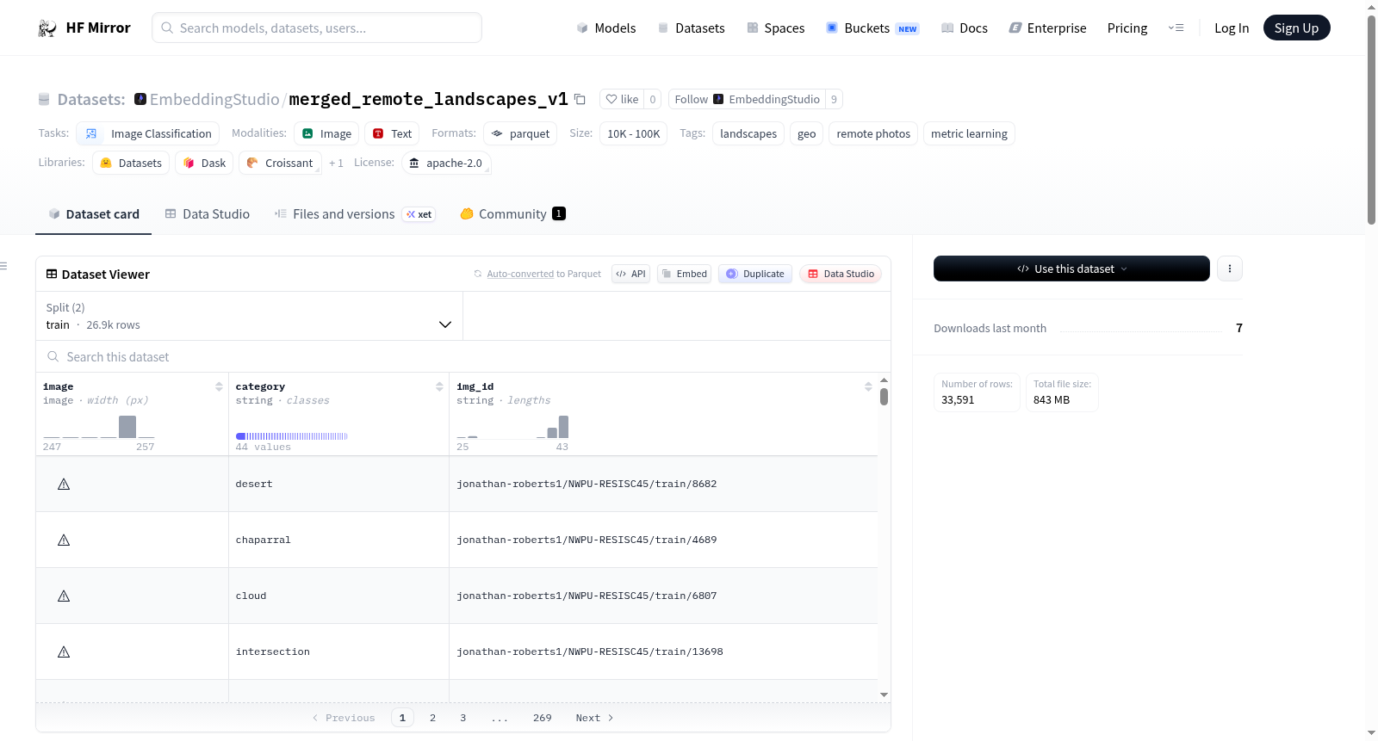Go to the Next page
Screen dimensions: 1378x741
(x=594, y=718)
